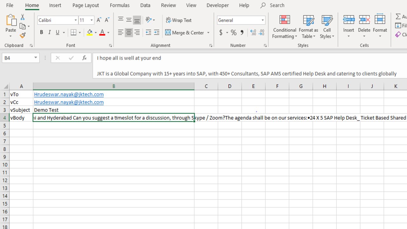This screenshot has width=407, height=229.
Task: Click the Paste clipboard icon
Action: point(11,20)
